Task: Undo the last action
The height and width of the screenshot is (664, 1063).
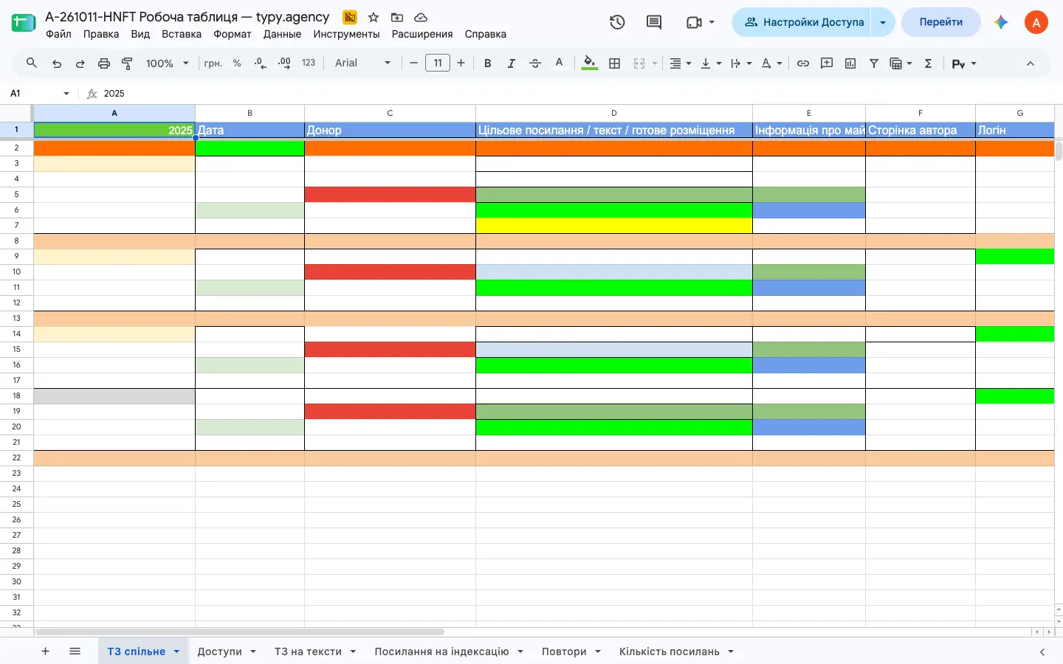Action: coord(57,63)
